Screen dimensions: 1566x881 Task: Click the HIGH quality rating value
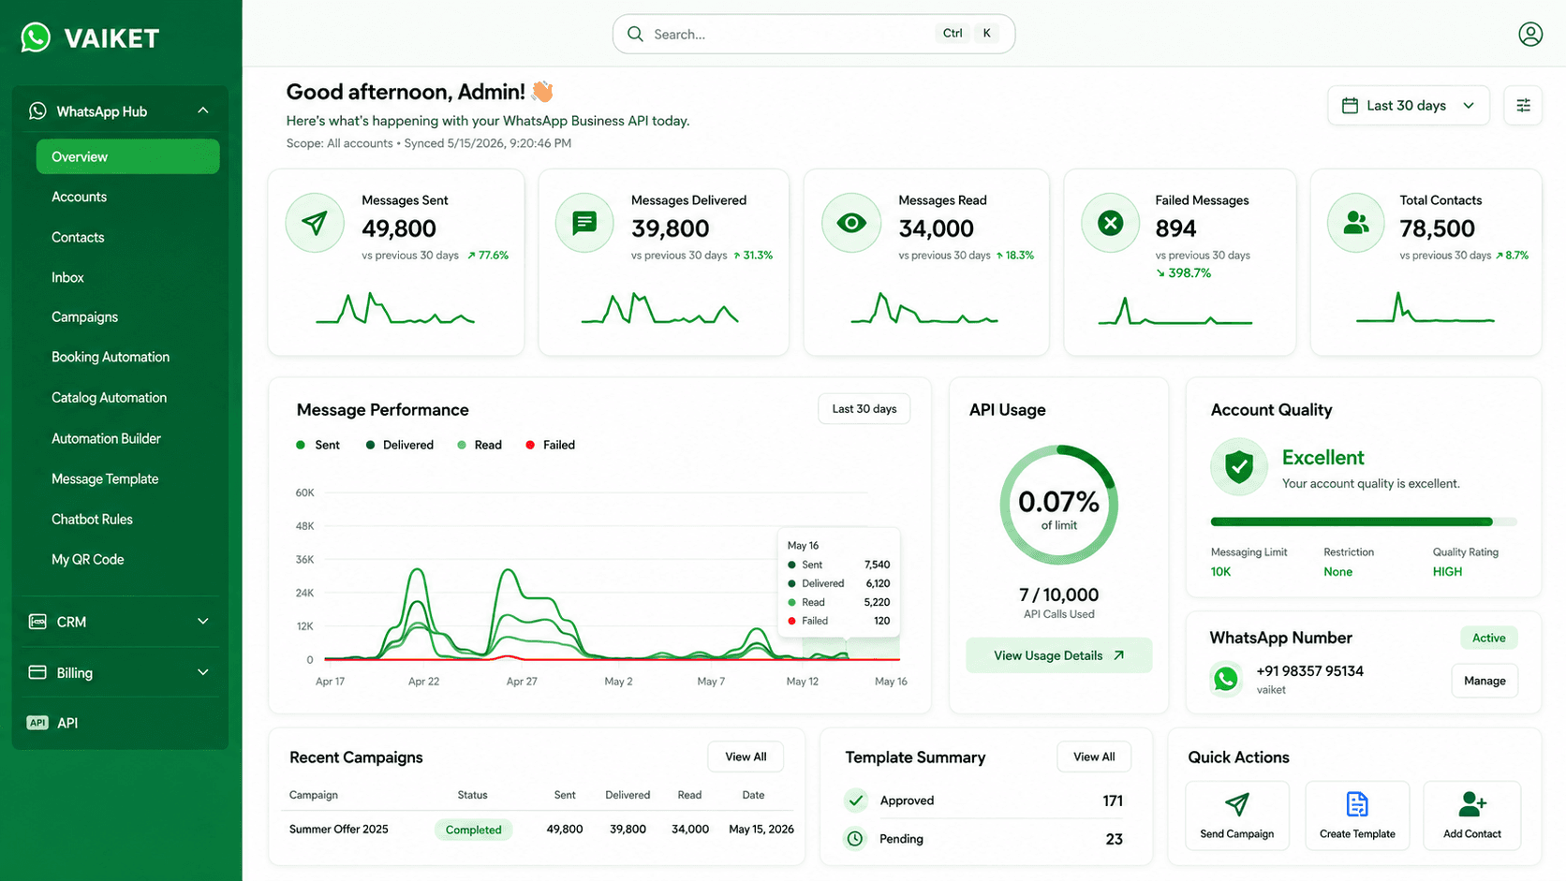1447,571
